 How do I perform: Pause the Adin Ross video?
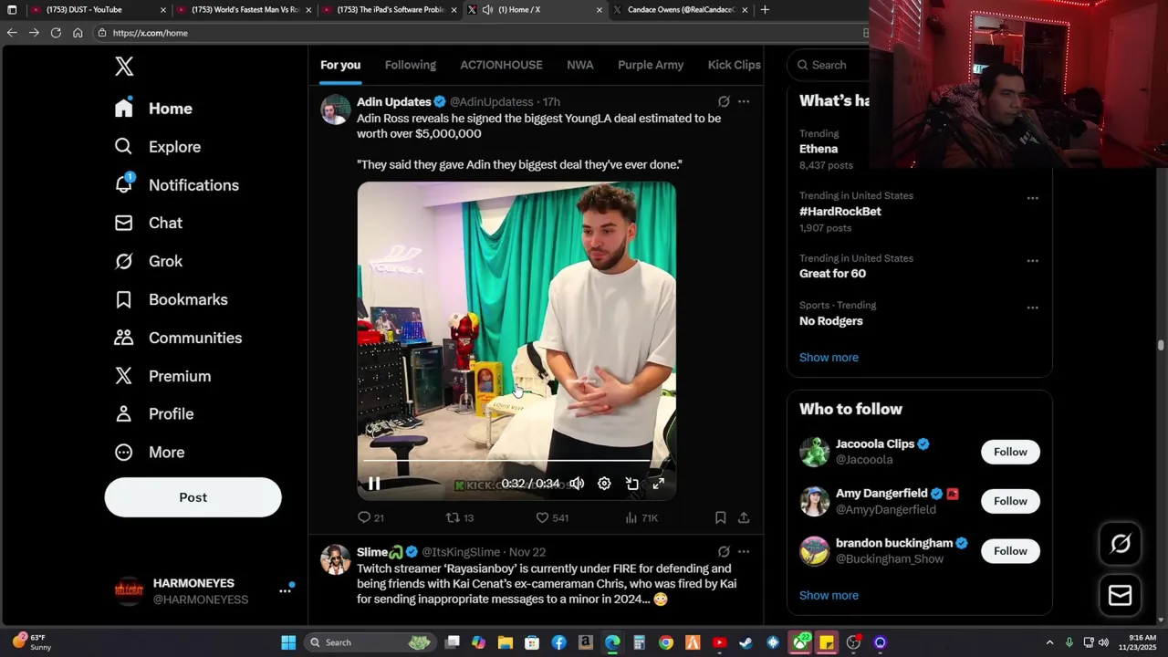tap(374, 484)
